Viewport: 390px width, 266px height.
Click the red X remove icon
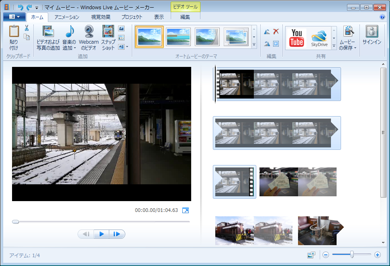[x=276, y=32]
